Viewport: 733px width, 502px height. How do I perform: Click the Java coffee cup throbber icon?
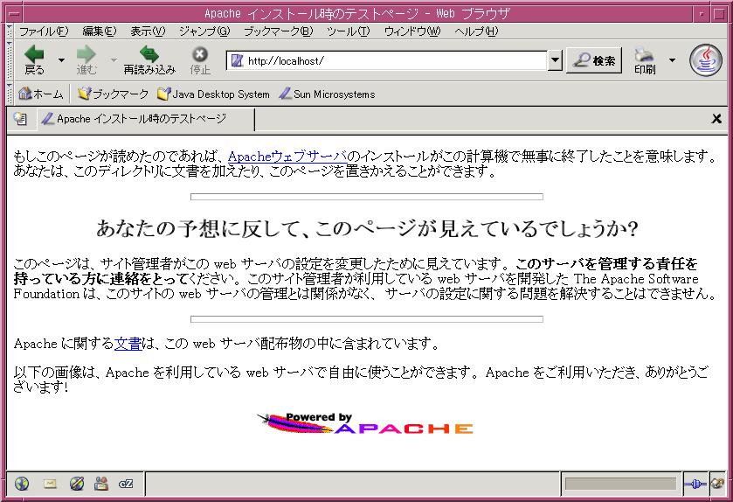706,59
